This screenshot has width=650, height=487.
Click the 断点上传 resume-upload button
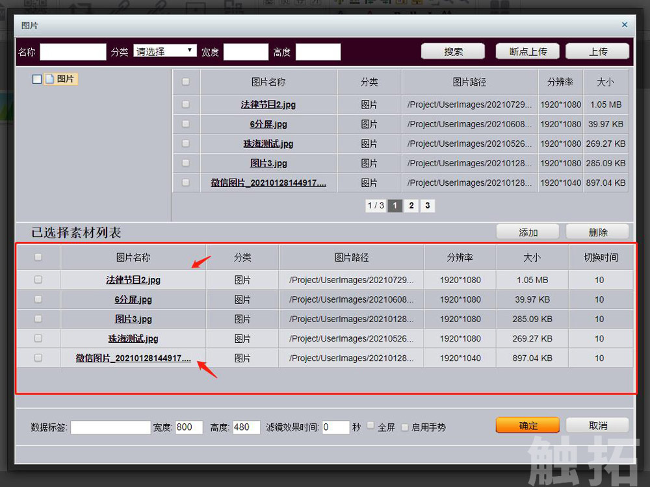click(528, 52)
